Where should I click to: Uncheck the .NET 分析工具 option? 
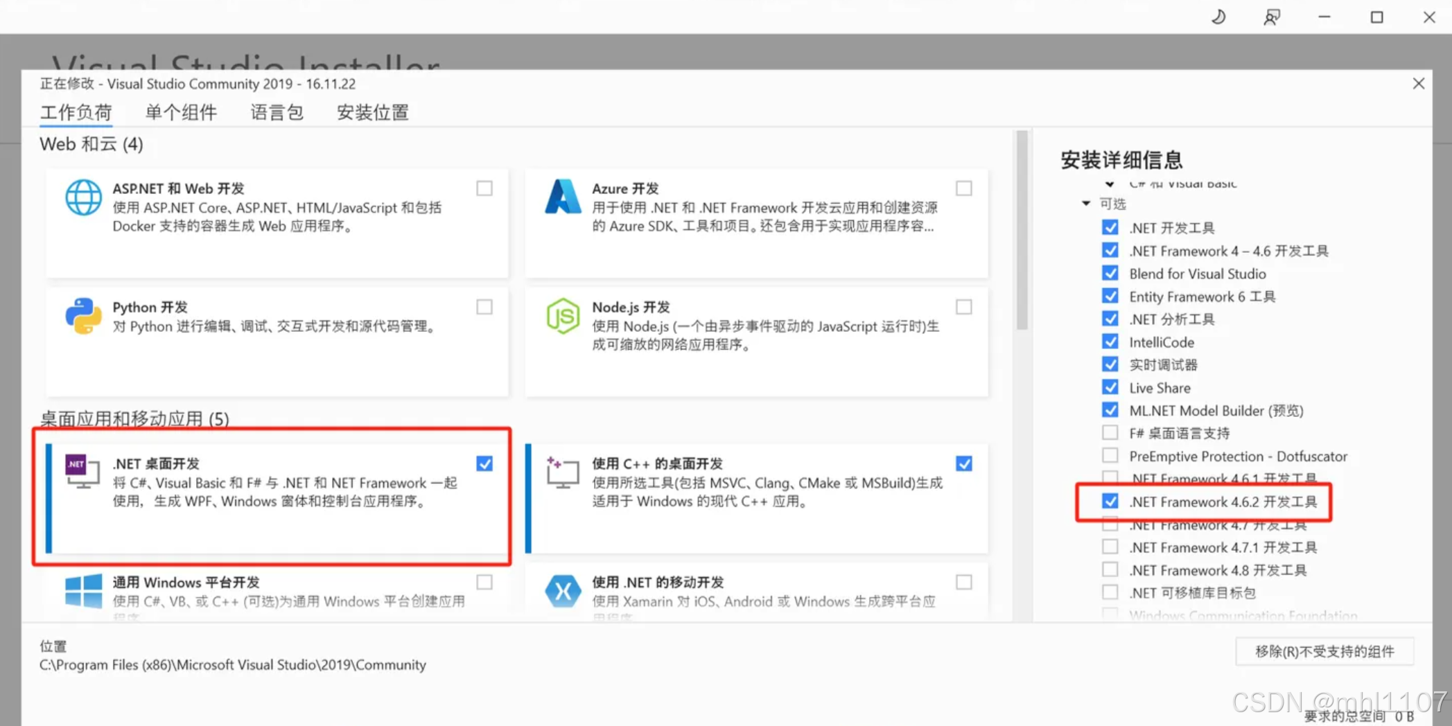point(1110,319)
